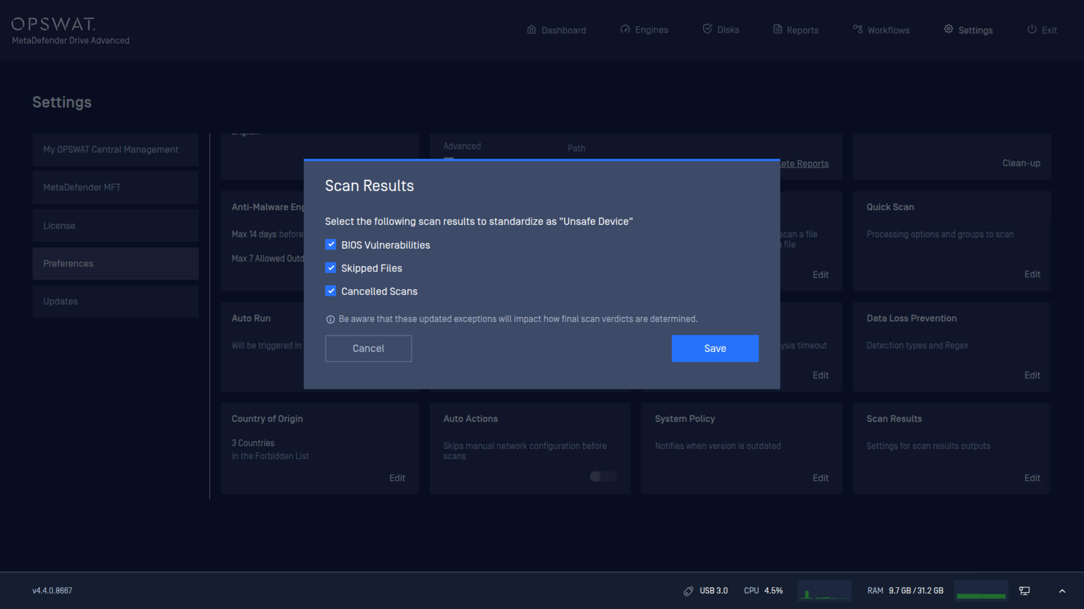This screenshot has width=1084, height=609.
Task: Click the USB 3.0 link icon
Action: click(x=688, y=591)
